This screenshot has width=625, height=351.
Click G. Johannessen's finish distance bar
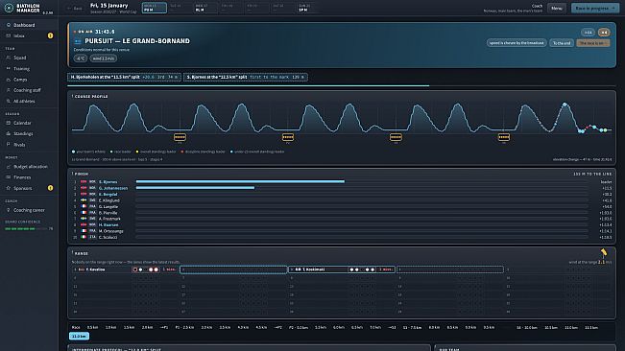195,188
